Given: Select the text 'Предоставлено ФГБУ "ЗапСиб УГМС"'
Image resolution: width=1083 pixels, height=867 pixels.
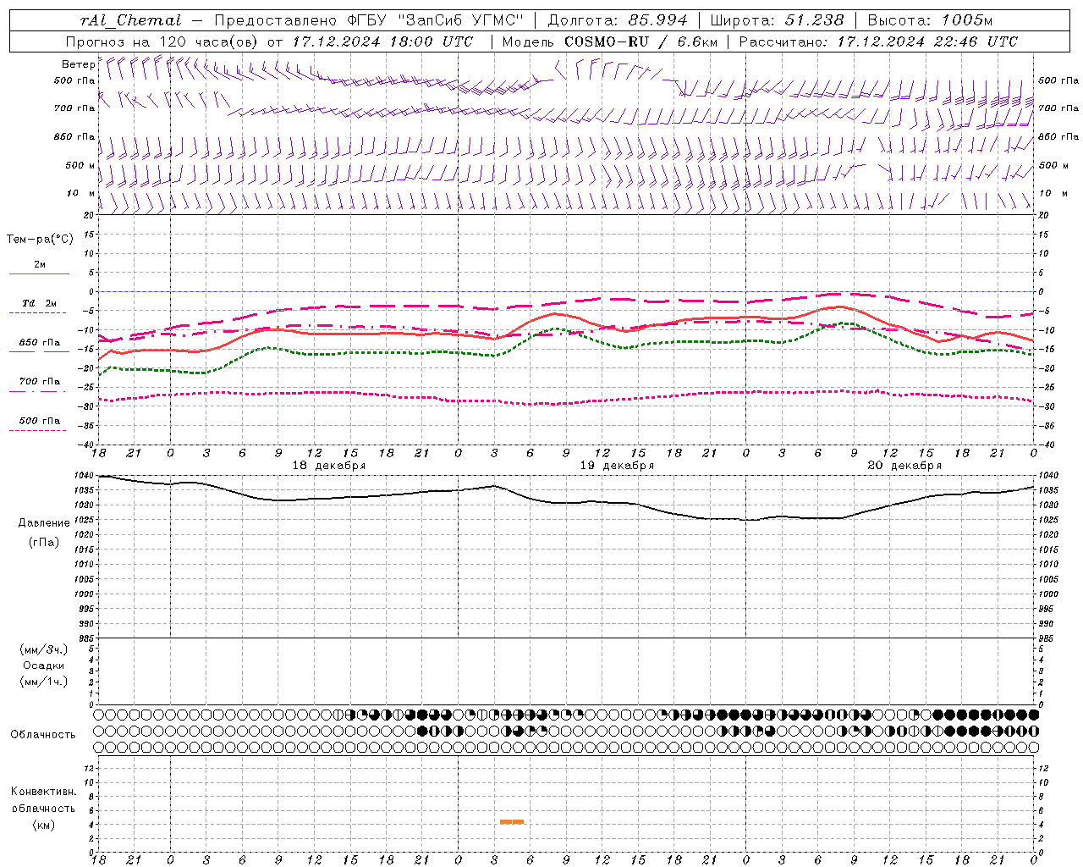Looking at the screenshot, I should [x=369, y=20].
